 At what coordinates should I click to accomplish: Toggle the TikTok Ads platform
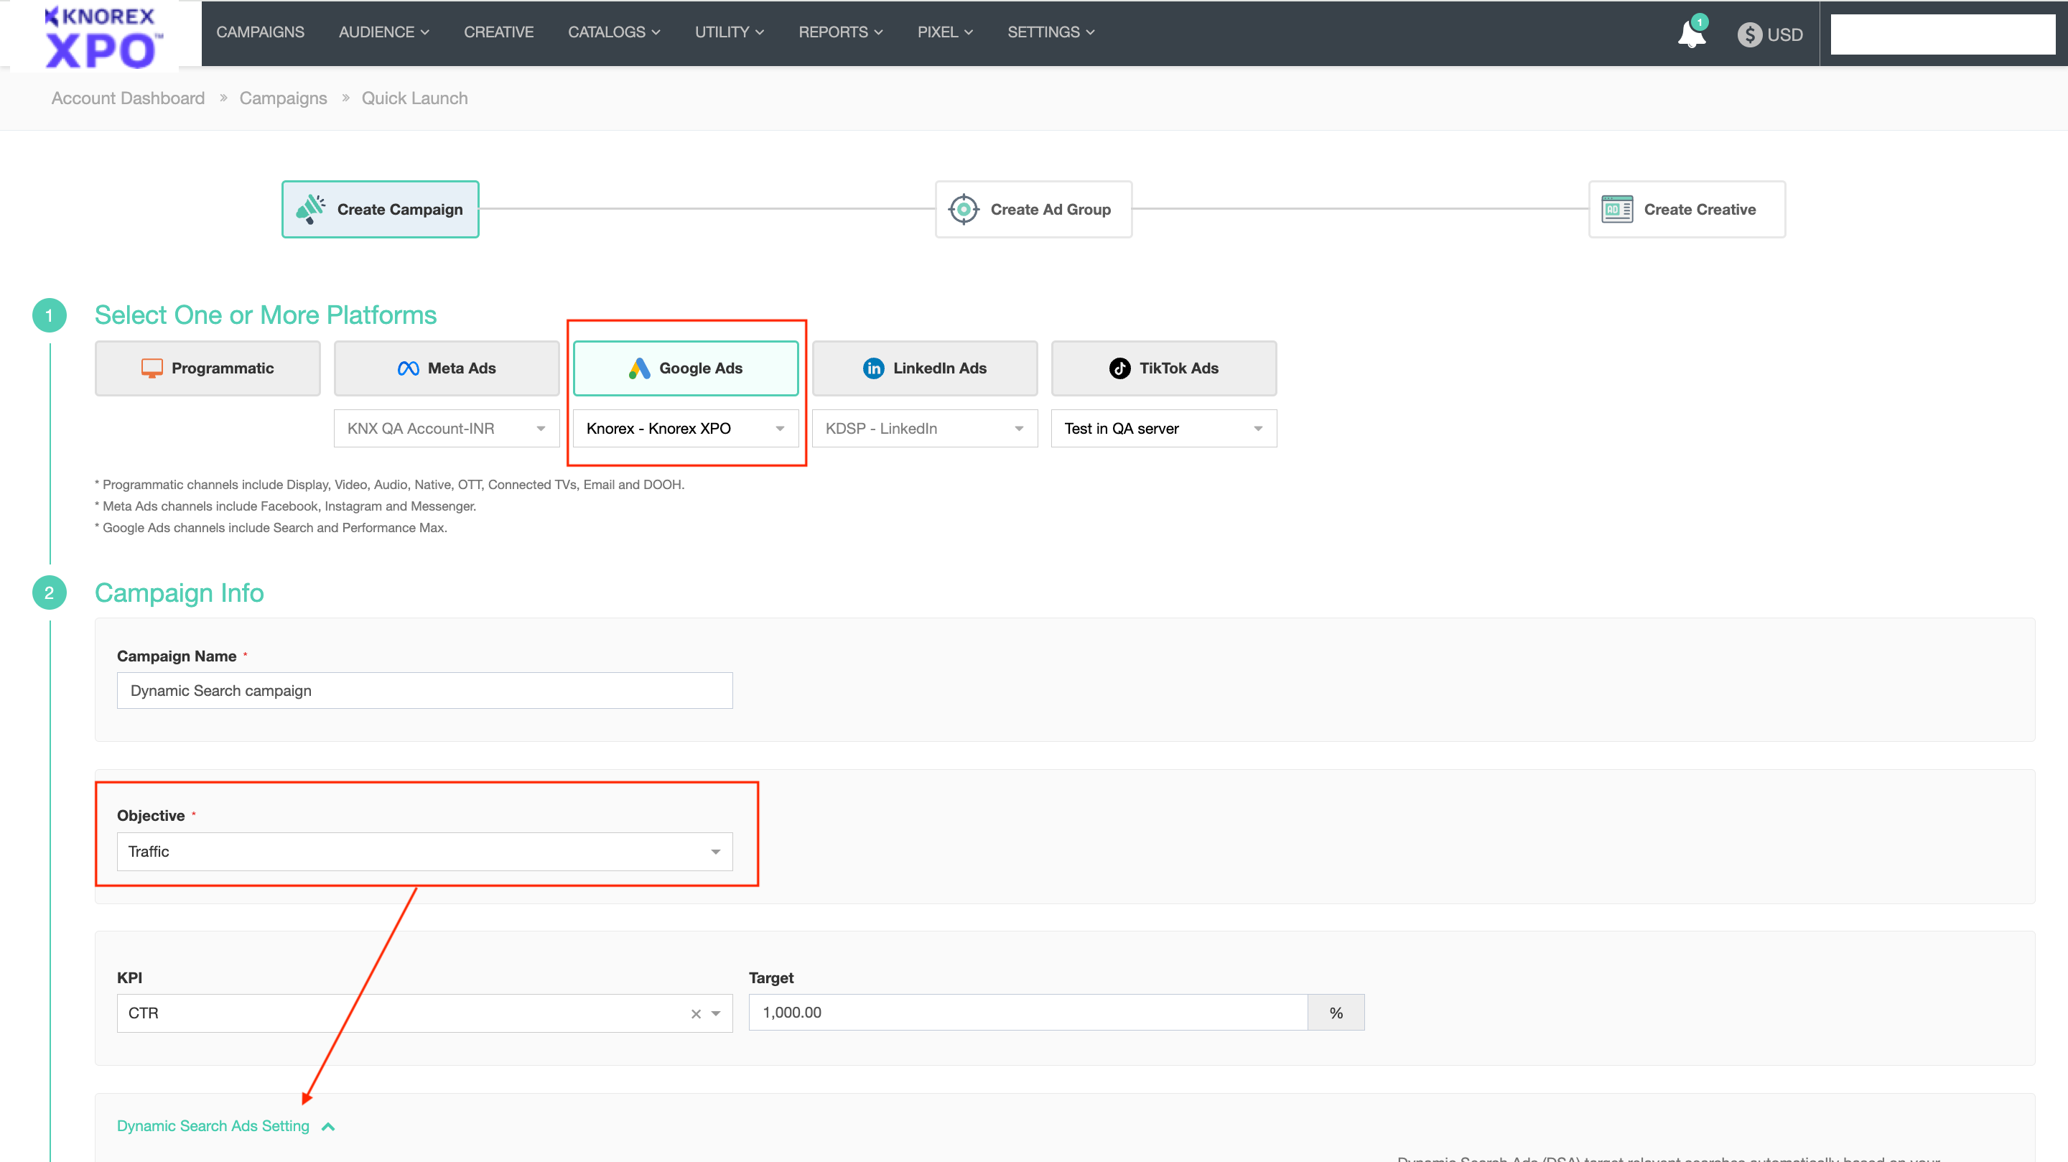[1163, 368]
